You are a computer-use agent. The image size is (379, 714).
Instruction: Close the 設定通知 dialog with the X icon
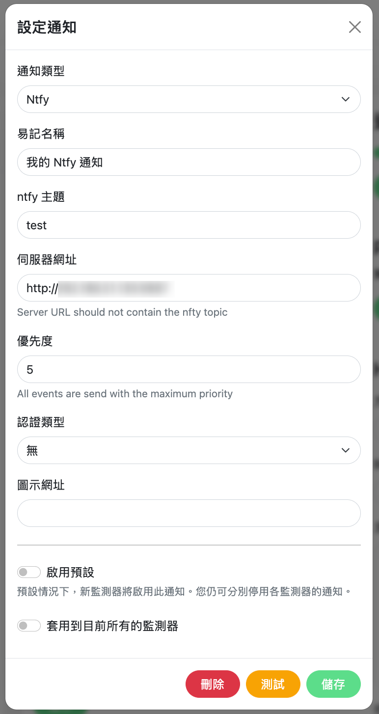[355, 27]
